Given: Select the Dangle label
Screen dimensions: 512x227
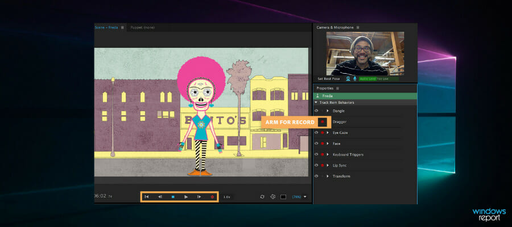Looking at the screenshot, I should [338, 111].
